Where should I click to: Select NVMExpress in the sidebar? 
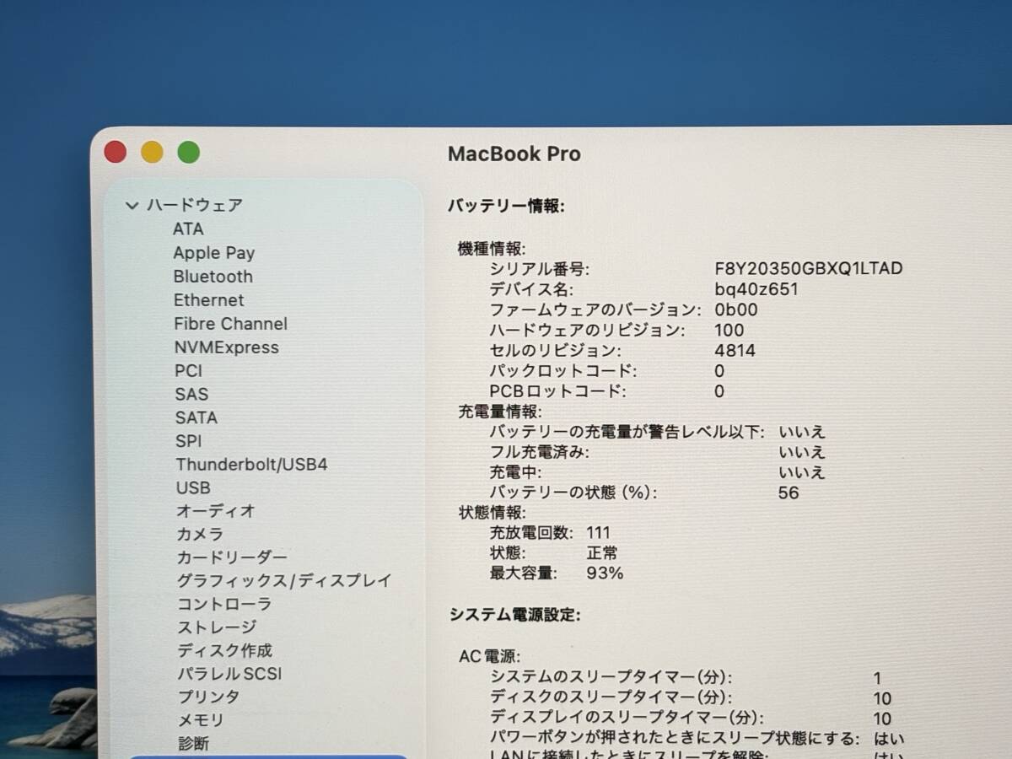coord(227,347)
